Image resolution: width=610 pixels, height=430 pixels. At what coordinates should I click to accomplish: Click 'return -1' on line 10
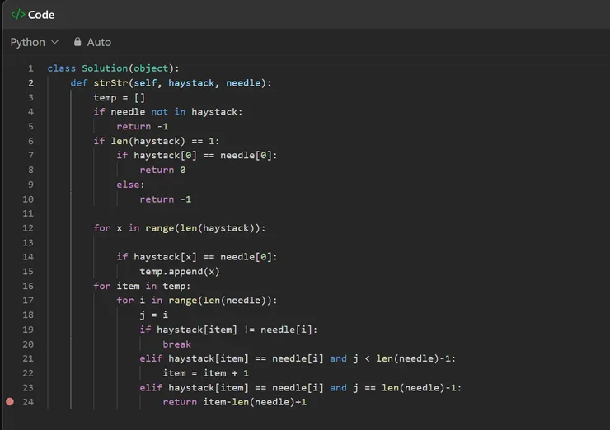[x=166, y=199]
